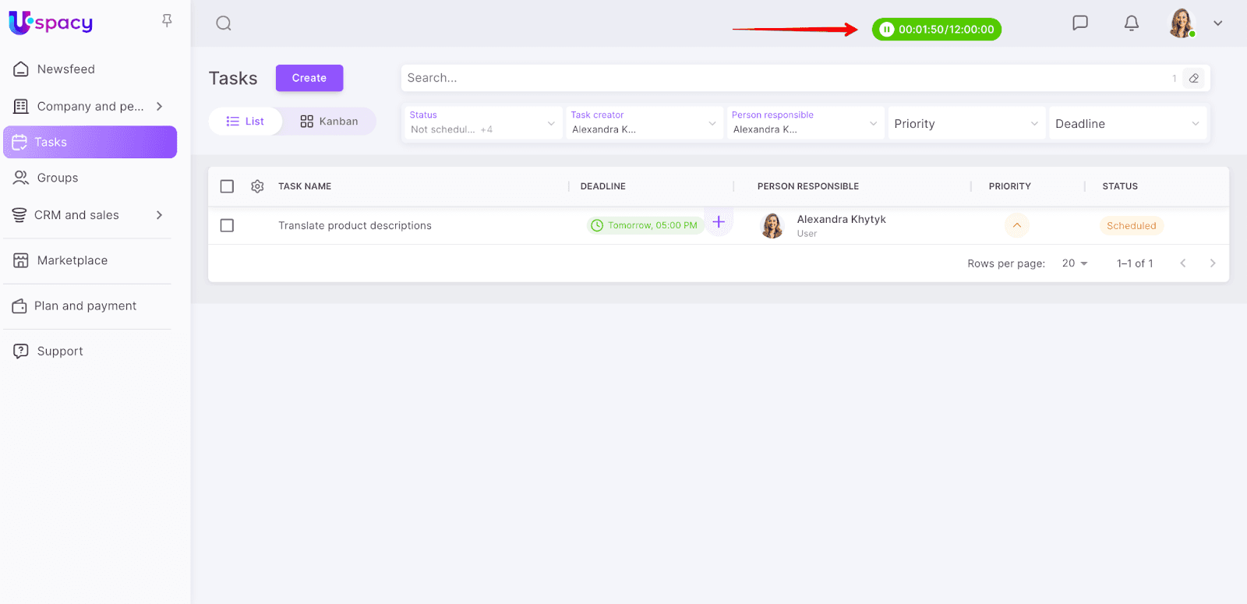The width and height of the screenshot is (1247, 604).
Task: Click the PRIORITY column header
Action: tap(1010, 186)
